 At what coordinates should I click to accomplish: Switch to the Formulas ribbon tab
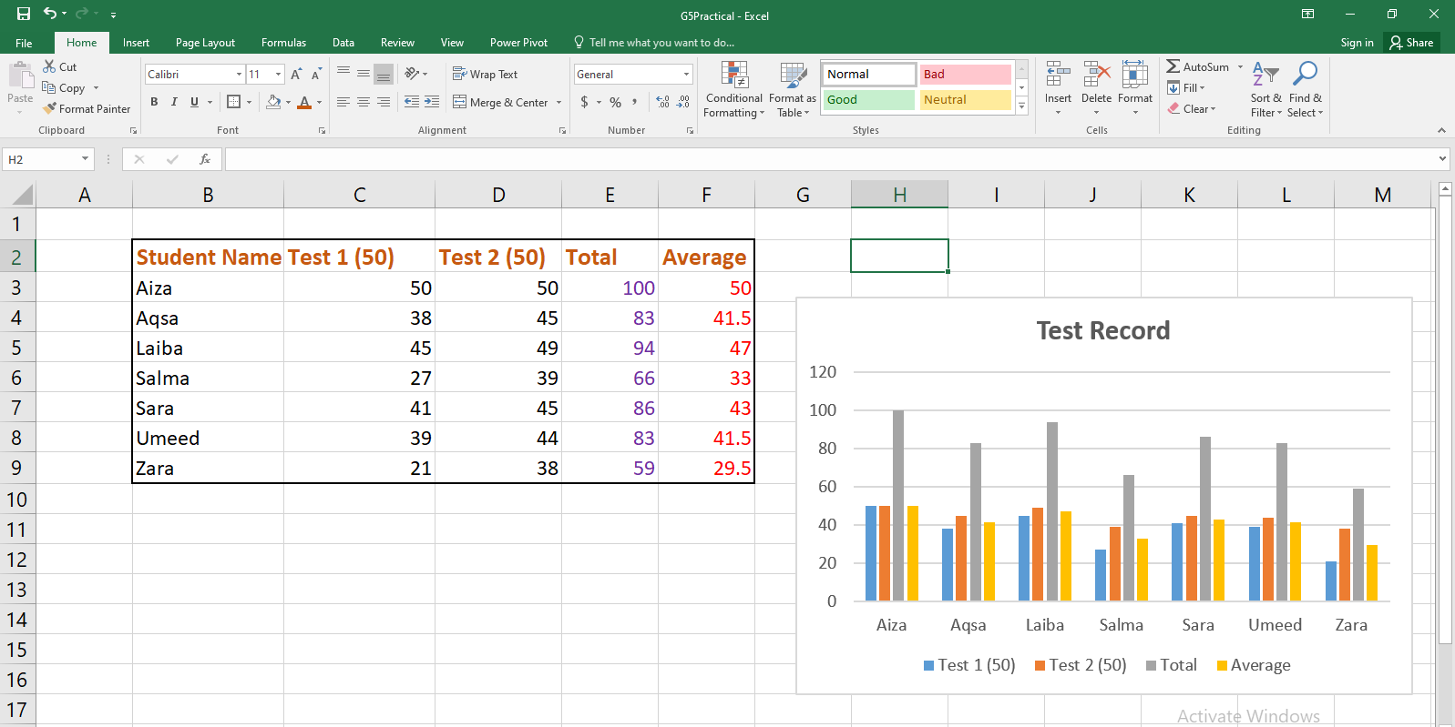click(x=283, y=43)
